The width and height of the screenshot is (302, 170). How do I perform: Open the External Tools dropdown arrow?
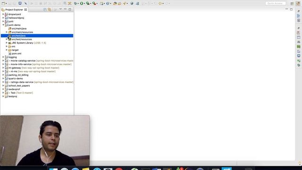(97, 3)
